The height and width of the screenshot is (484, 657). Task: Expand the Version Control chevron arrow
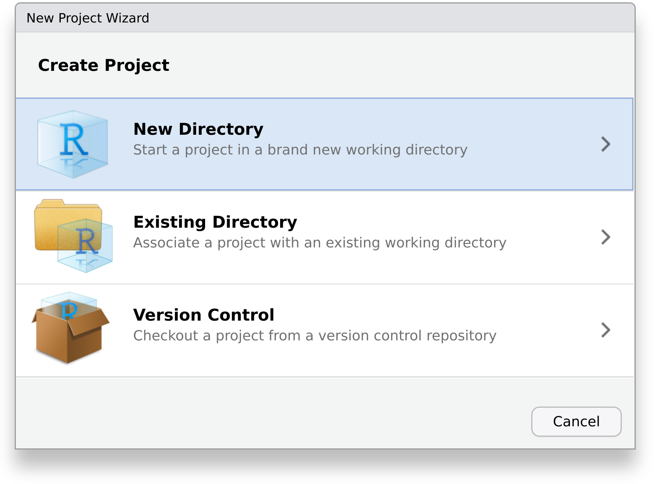coord(606,330)
